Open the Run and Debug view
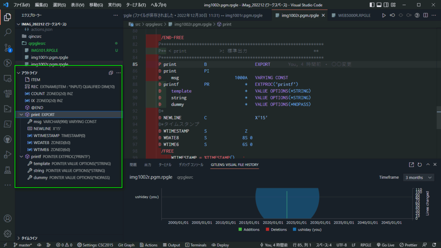This screenshot has width=441, height=248. [x=7, y=155]
